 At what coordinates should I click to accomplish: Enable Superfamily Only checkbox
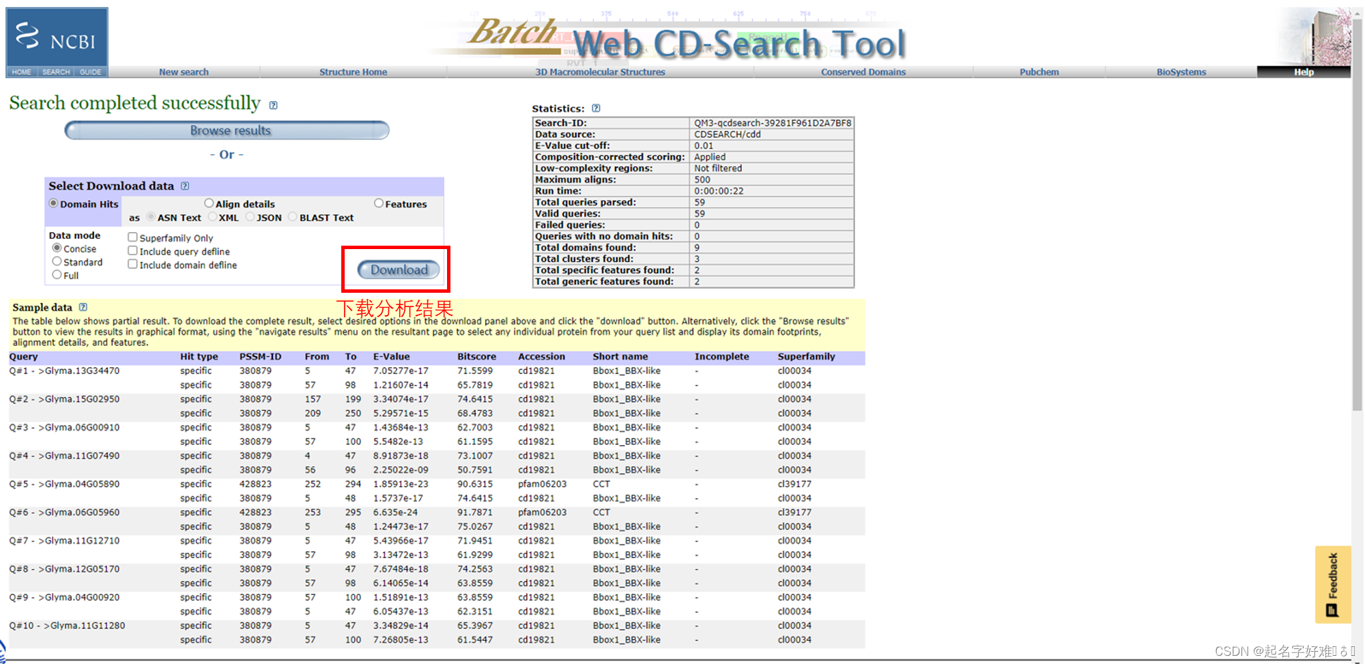tap(133, 237)
